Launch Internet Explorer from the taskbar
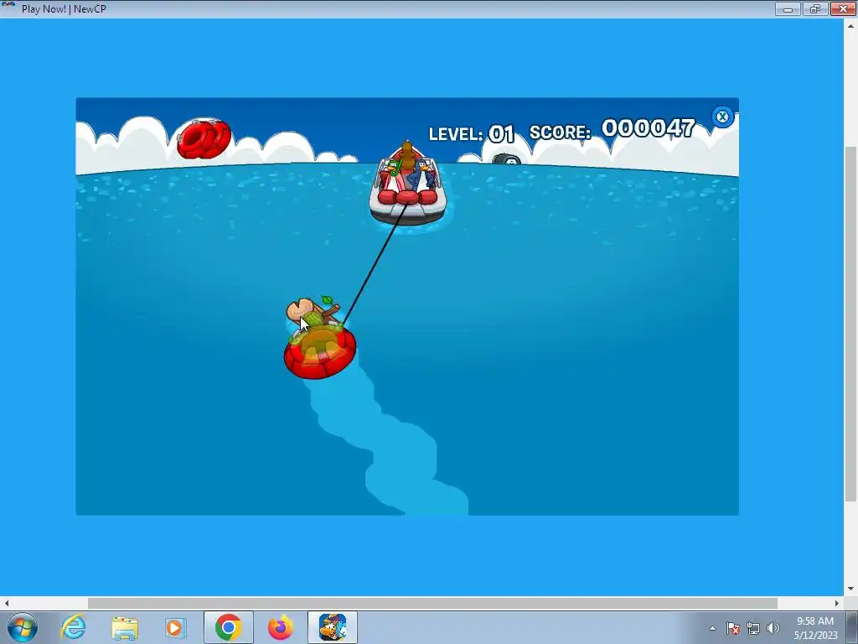This screenshot has width=858, height=644. tap(74, 627)
